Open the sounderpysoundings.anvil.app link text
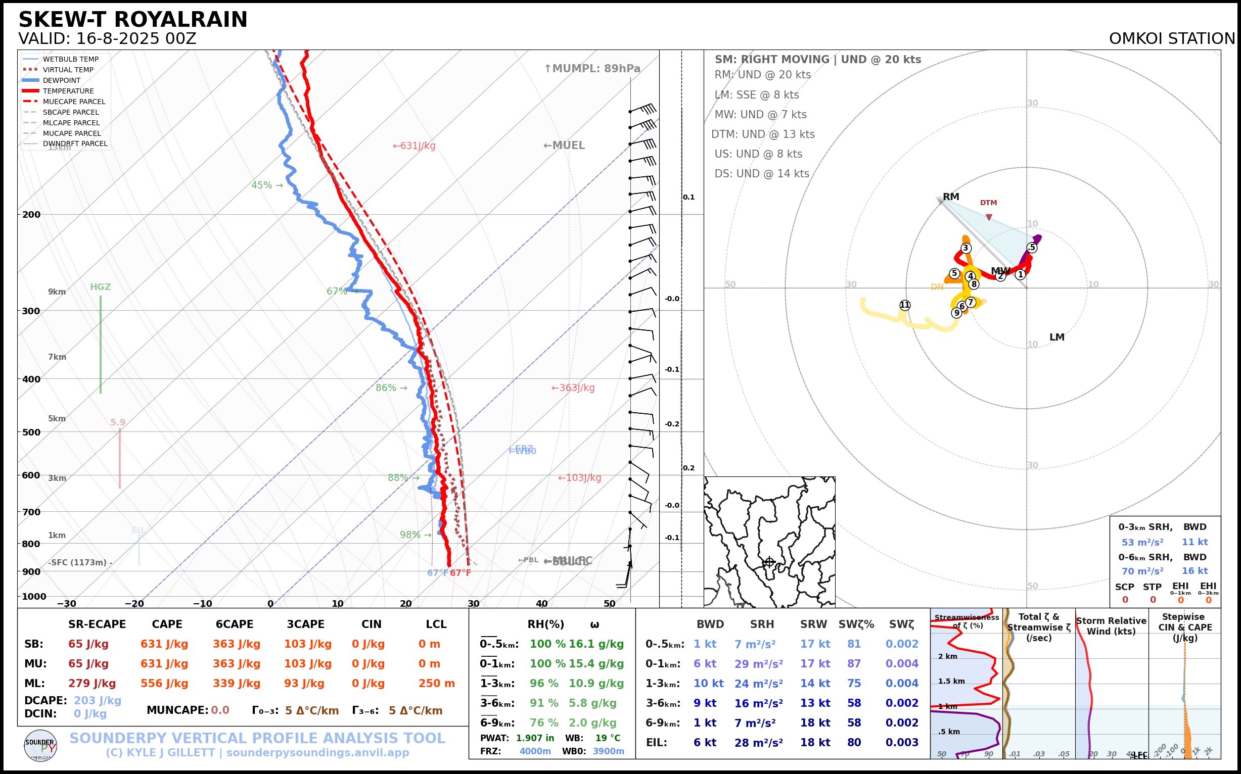 pyautogui.click(x=317, y=752)
